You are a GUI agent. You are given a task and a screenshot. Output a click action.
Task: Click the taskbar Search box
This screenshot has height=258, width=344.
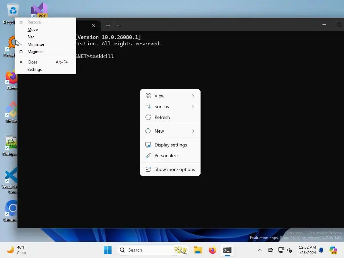coord(153,250)
